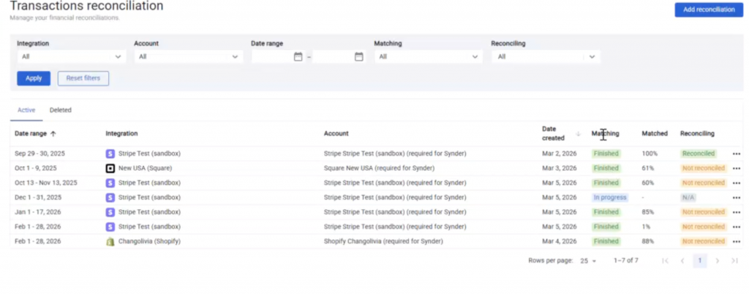Viewport: 749px width, 294px height.
Task: Switch to the Deleted tab
Action: 61,110
